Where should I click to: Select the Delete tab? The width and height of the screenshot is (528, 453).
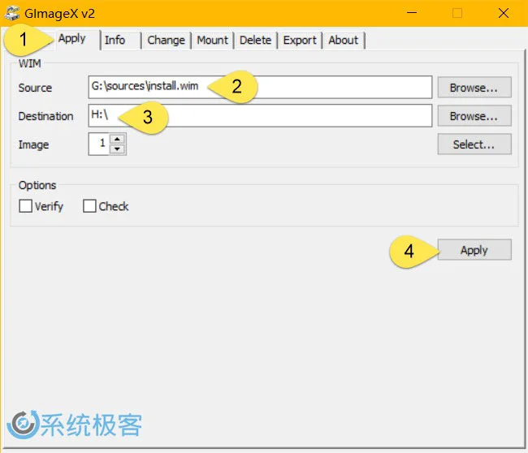point(255,41)
